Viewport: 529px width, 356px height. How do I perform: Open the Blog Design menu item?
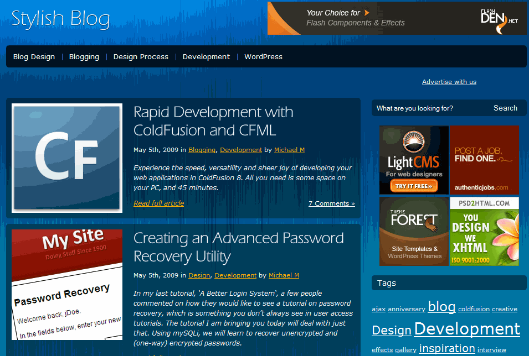(34, 56)
